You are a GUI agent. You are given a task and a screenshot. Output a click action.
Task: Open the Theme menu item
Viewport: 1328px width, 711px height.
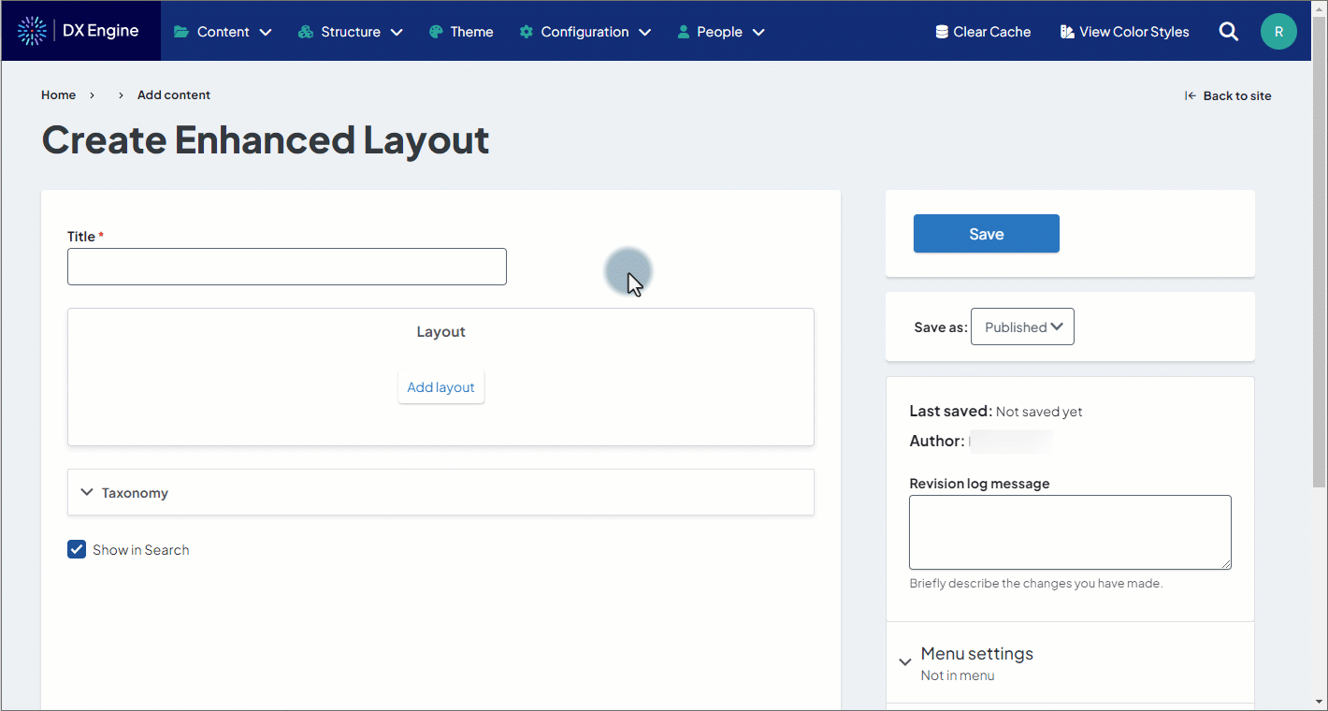coord(461,32)
